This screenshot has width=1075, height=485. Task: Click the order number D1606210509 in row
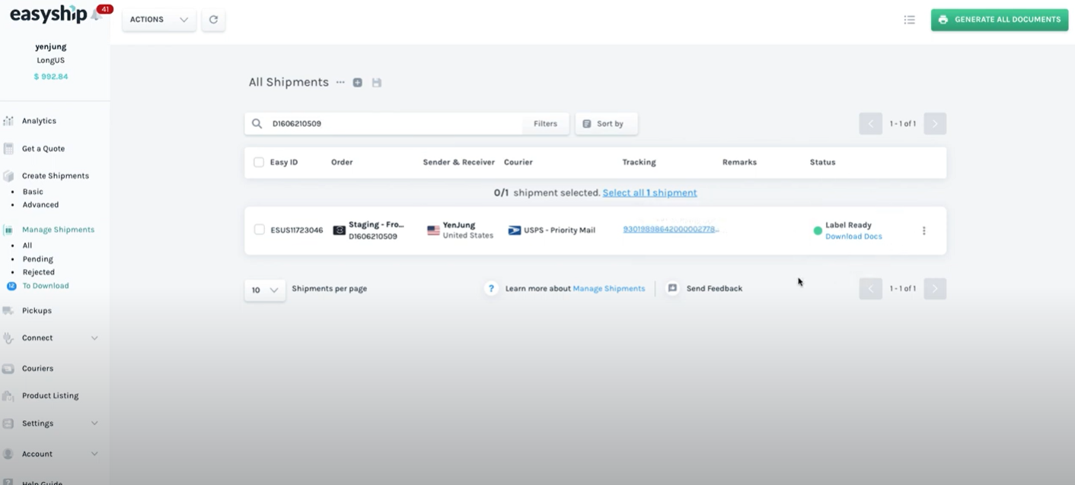point(373,236)
